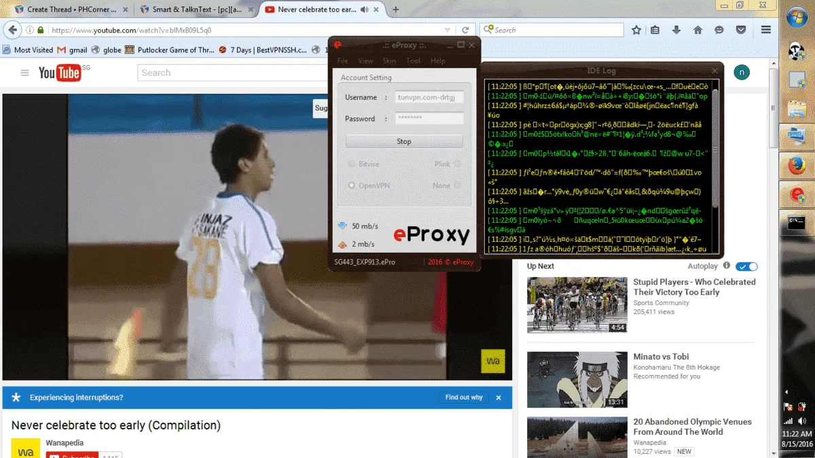The image size is (815, 458).
Task: Open the command prompt taskbar icon
Action: [797, 224]
